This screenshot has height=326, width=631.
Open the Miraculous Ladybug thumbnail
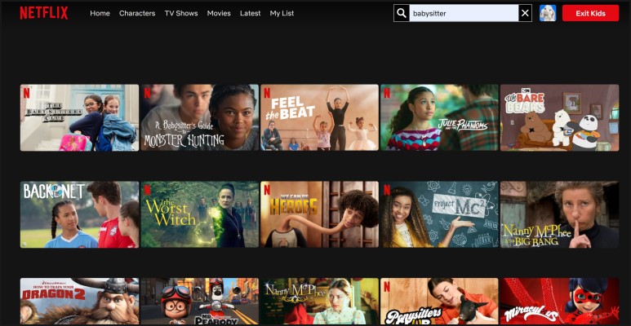560,301
